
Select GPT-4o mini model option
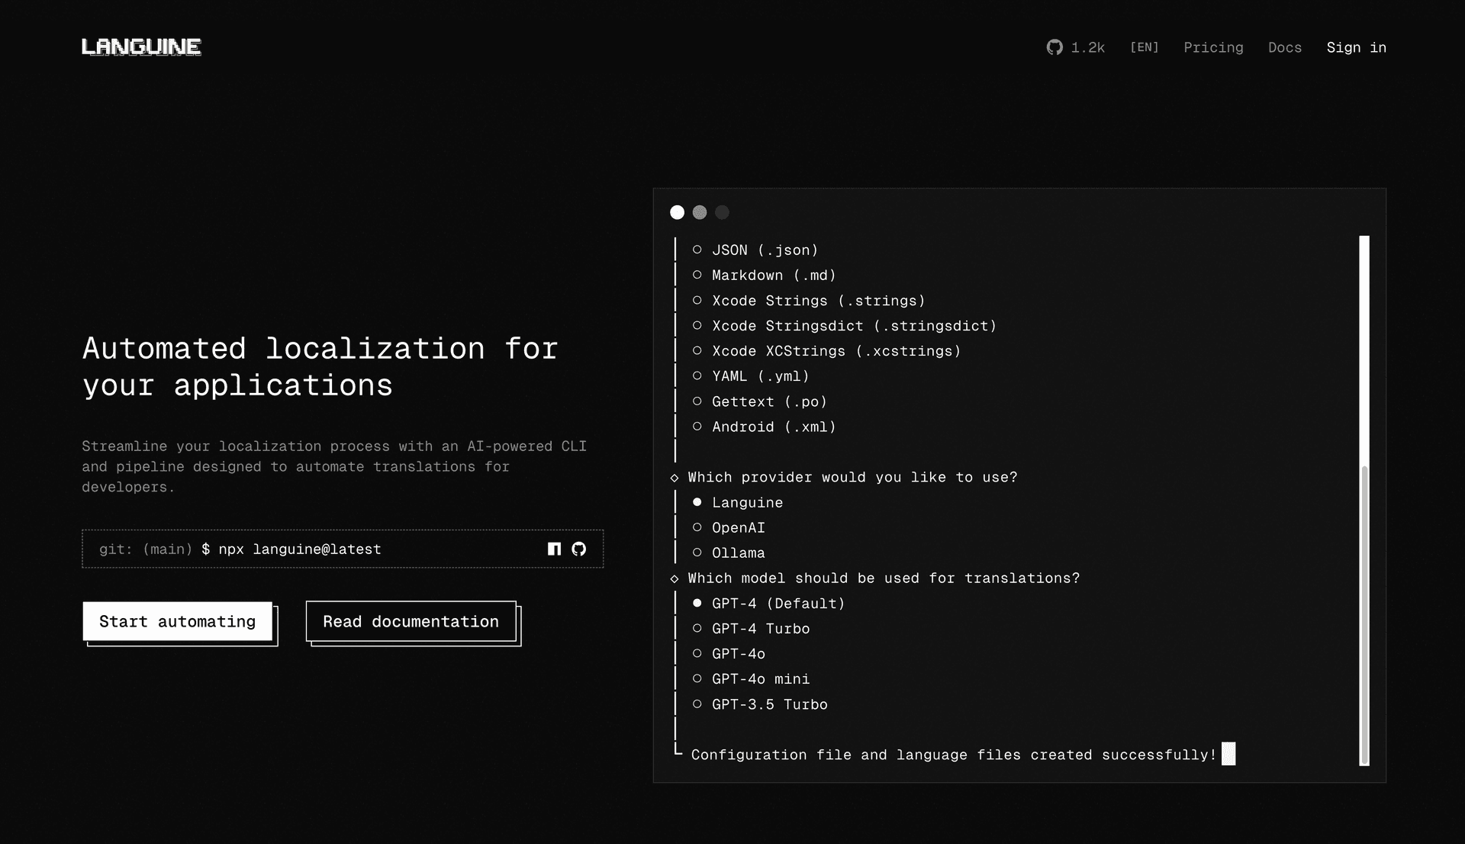pos(697,678)
